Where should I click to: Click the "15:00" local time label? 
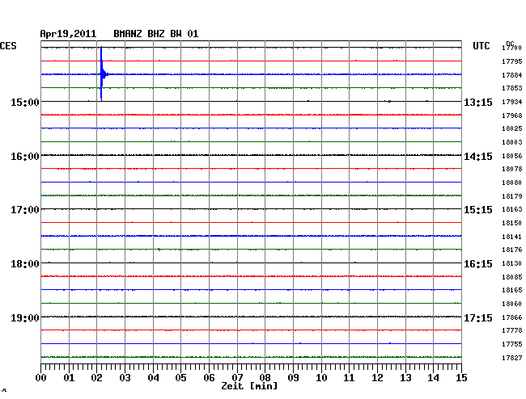pos(25,102)
